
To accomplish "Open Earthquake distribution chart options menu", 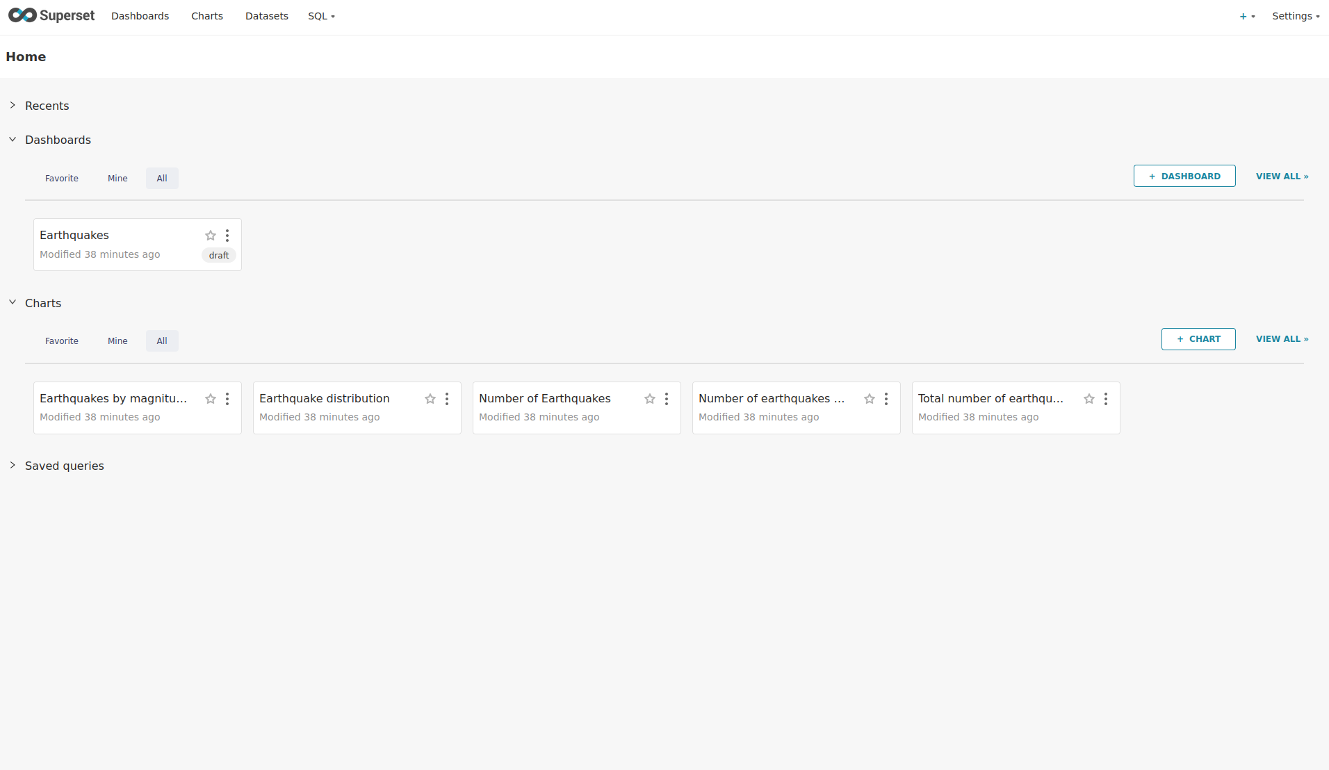I will (447, 399).
